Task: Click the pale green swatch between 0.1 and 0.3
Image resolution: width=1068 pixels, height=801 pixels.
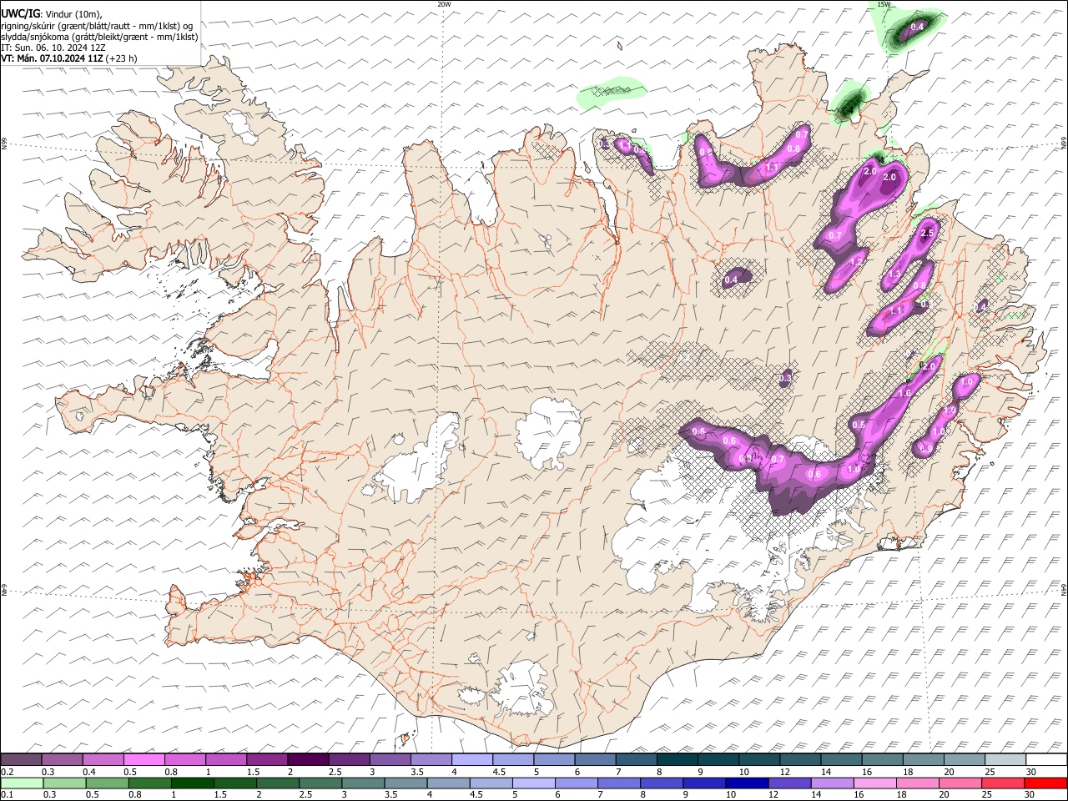Action: coord(22,783)
